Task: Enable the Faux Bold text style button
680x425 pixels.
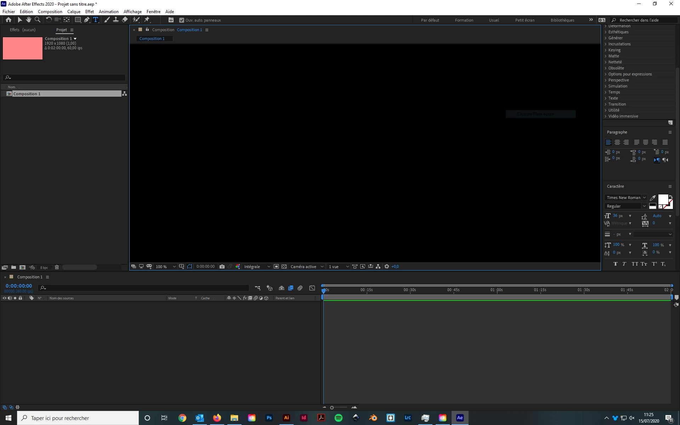Action: [616, 264]
